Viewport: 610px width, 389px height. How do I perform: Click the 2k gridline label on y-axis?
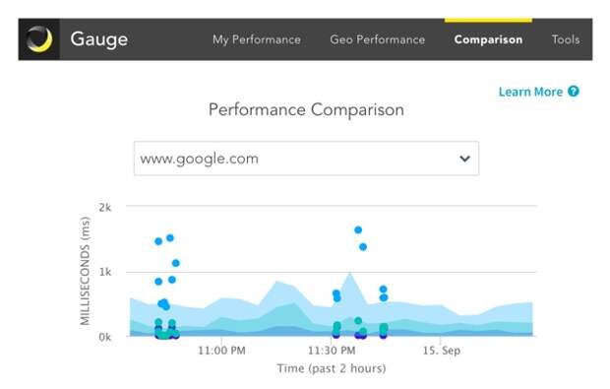tap(104, 208)
